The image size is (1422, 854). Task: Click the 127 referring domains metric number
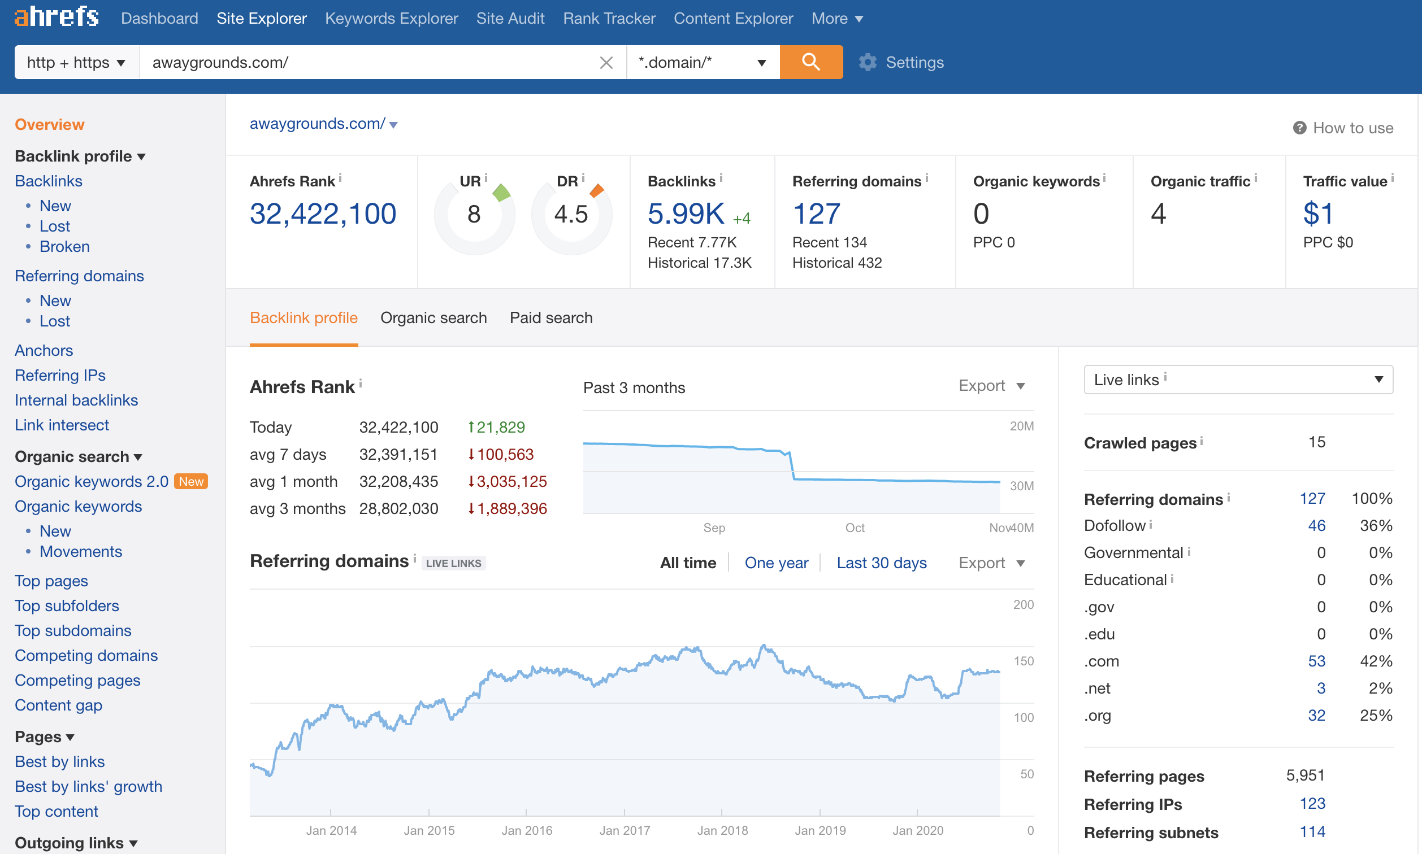click(816, 213)
